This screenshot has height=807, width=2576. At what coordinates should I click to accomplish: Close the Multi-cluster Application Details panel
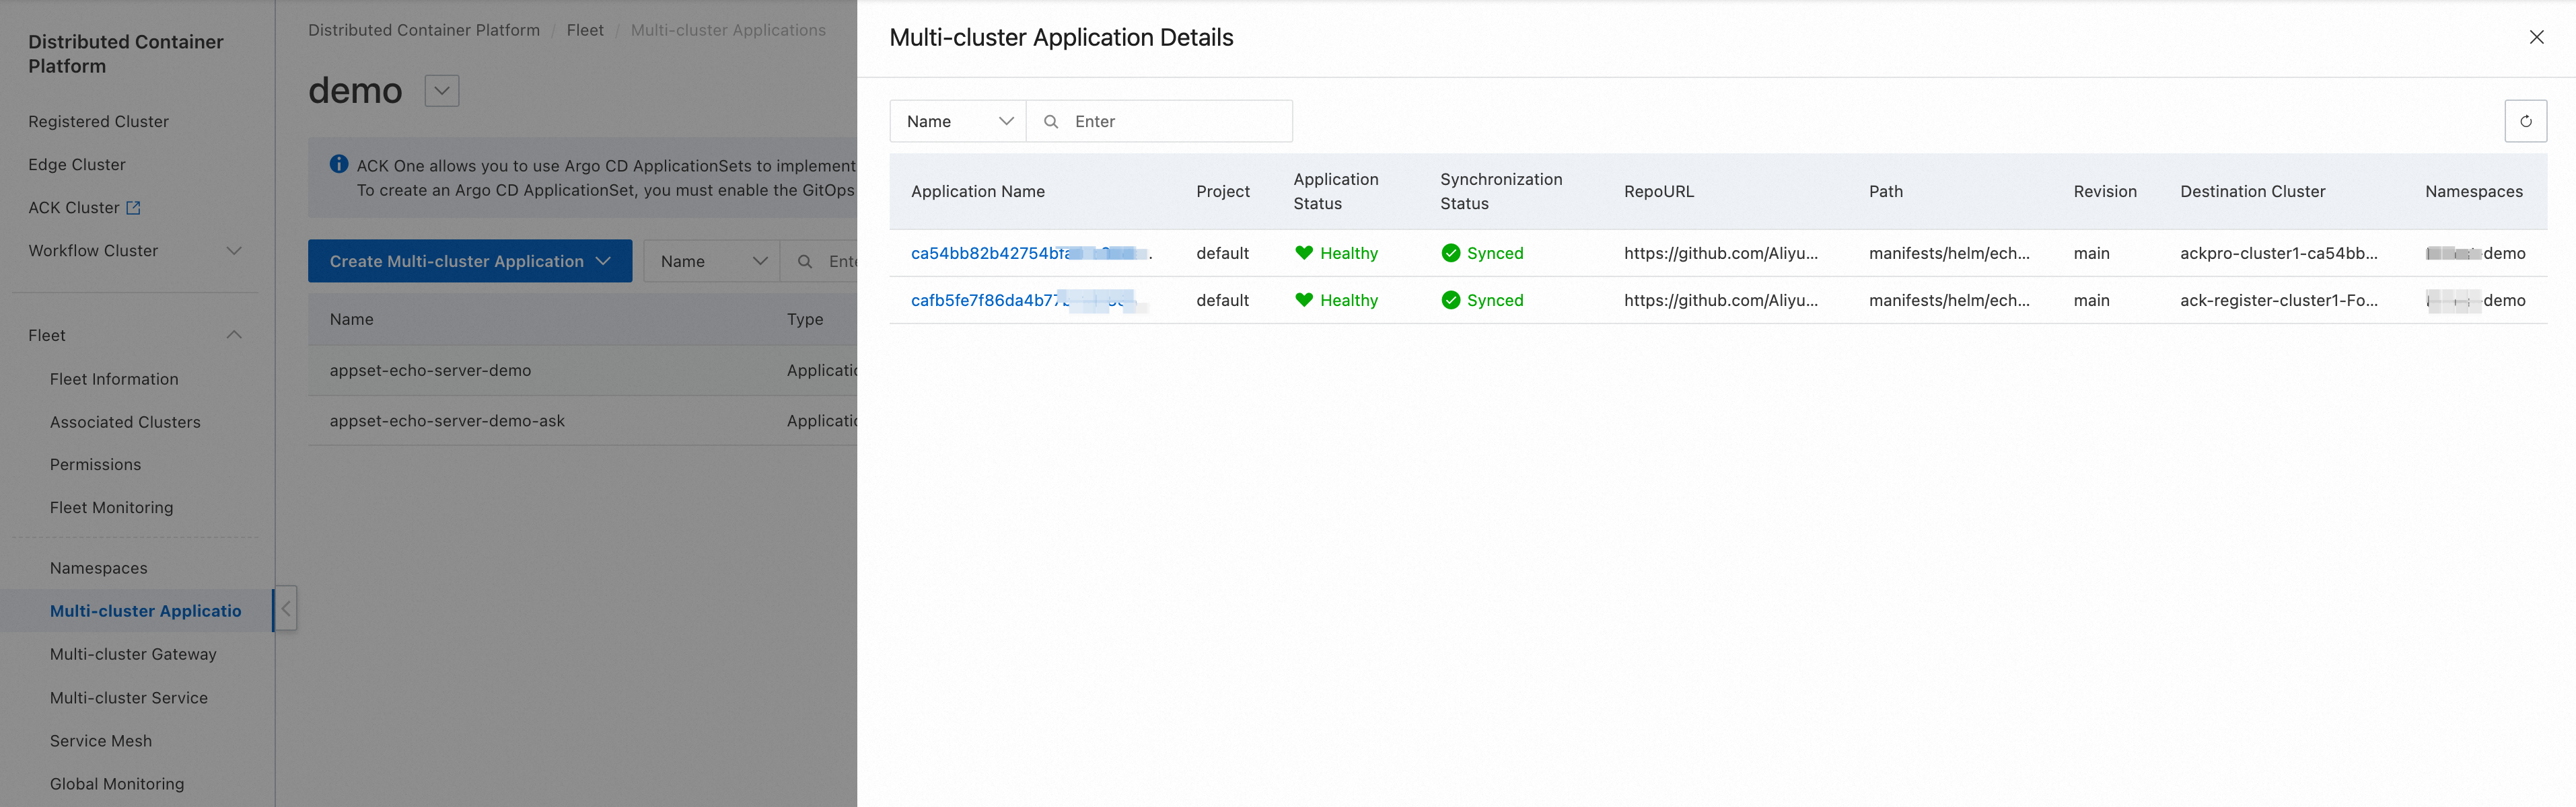pos(2536,37)
